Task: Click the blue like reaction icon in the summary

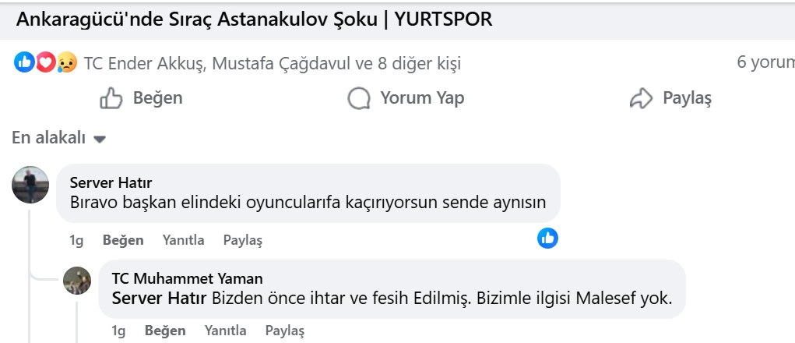Action: coord(24,62)
